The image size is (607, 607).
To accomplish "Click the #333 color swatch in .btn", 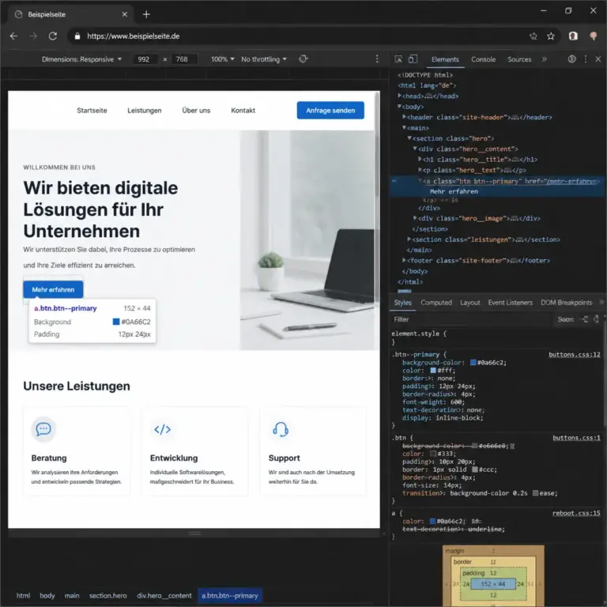I will click(433, 454).
